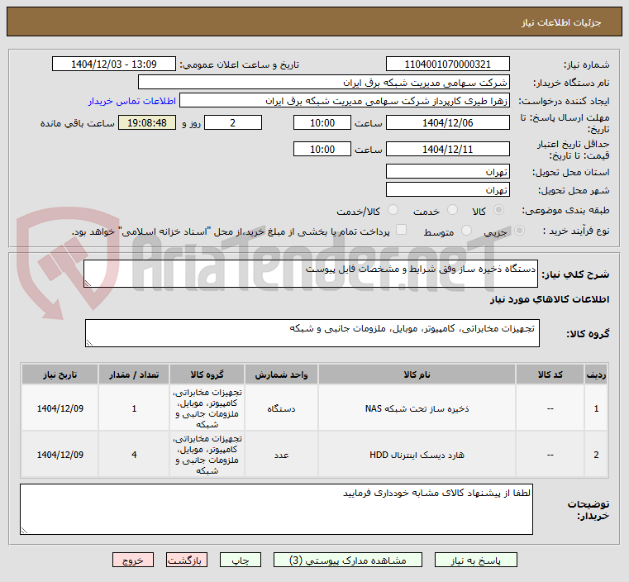This screenshot has width=629, height=582.
Task: Click requester field زهرا طیری کارپرداز
Action: 345,101
